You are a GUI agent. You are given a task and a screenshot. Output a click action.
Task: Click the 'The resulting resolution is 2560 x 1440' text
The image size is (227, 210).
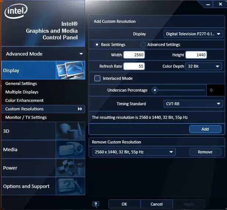coord(140,117)
